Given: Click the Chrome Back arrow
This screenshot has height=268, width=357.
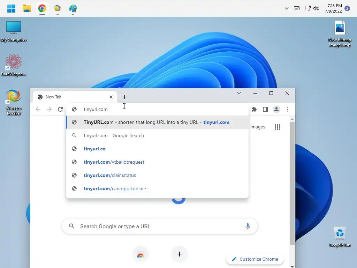Looking at the screenshot, I should pos(38,109).
